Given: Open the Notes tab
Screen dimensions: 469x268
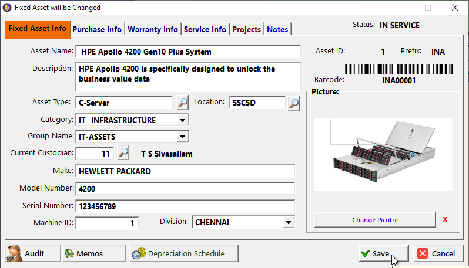Looking at the screenshot, I should click(x=277, y=29).
